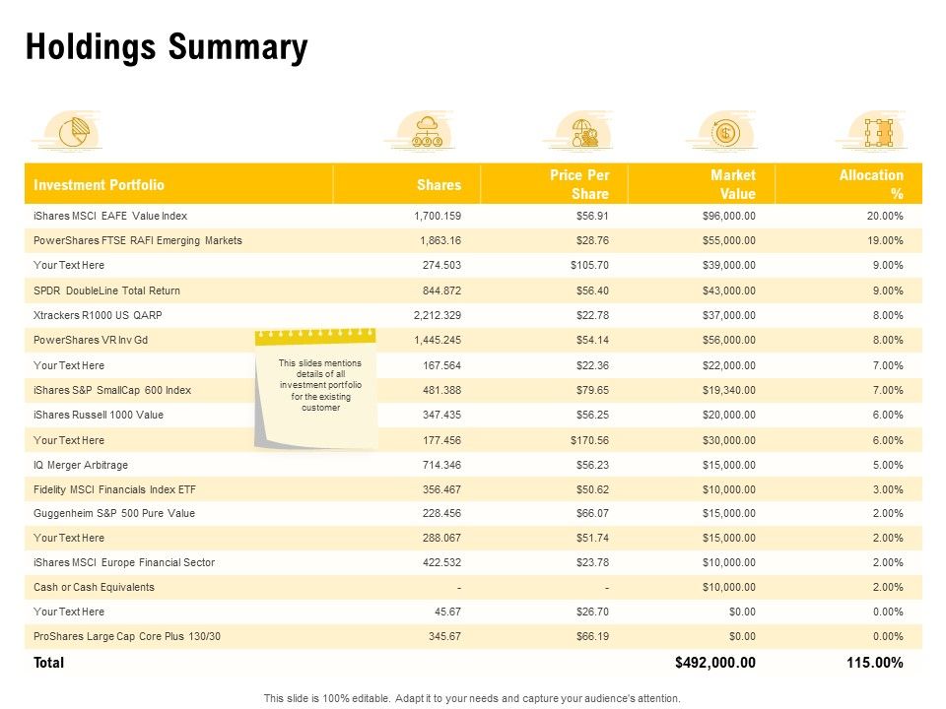
Task: Click the umbrella coins price icon
Action: pos(579,131)
